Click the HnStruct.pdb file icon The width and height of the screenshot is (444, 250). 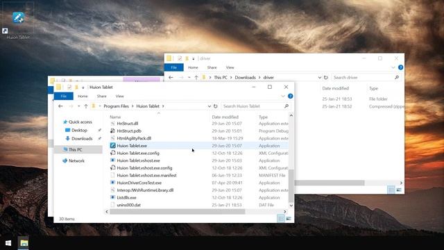[112, 131]
